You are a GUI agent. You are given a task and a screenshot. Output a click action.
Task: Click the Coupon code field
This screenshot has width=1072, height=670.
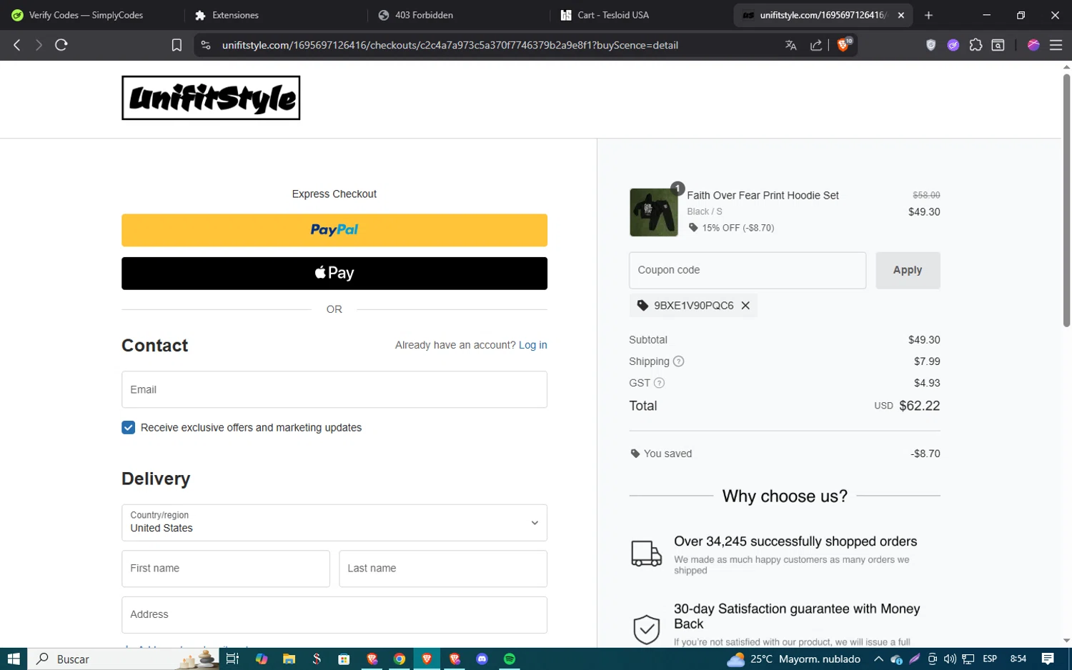(748, 270)
